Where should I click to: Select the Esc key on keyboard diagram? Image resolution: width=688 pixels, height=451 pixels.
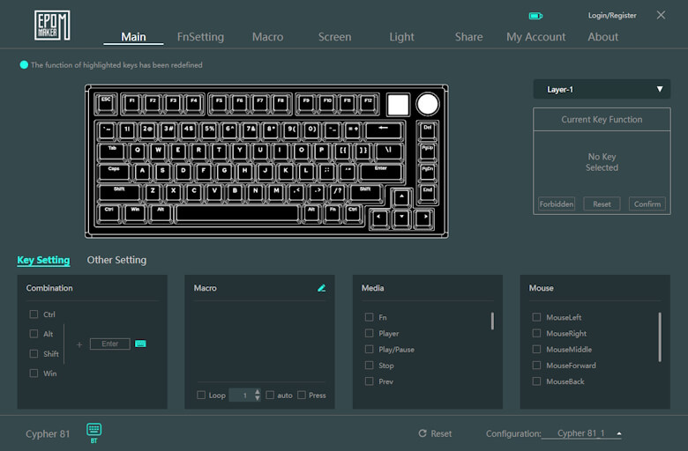[x=106, y=101]
